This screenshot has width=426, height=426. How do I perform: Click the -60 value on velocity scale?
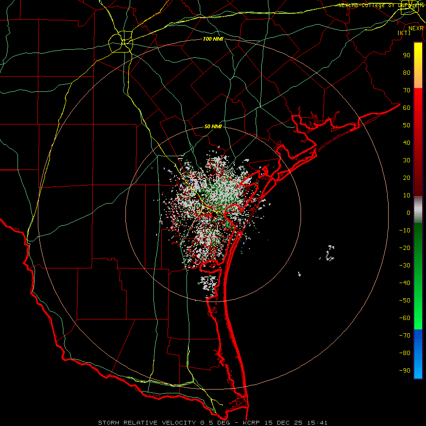click(x=405, y=318)
